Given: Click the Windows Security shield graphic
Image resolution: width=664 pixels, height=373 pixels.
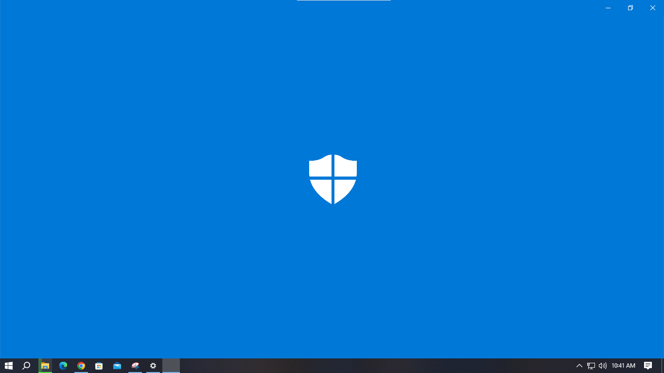Looking at the screenshot, I should (332, 179).
